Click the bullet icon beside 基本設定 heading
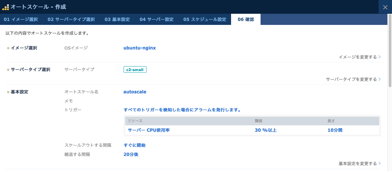 (8, 92)
